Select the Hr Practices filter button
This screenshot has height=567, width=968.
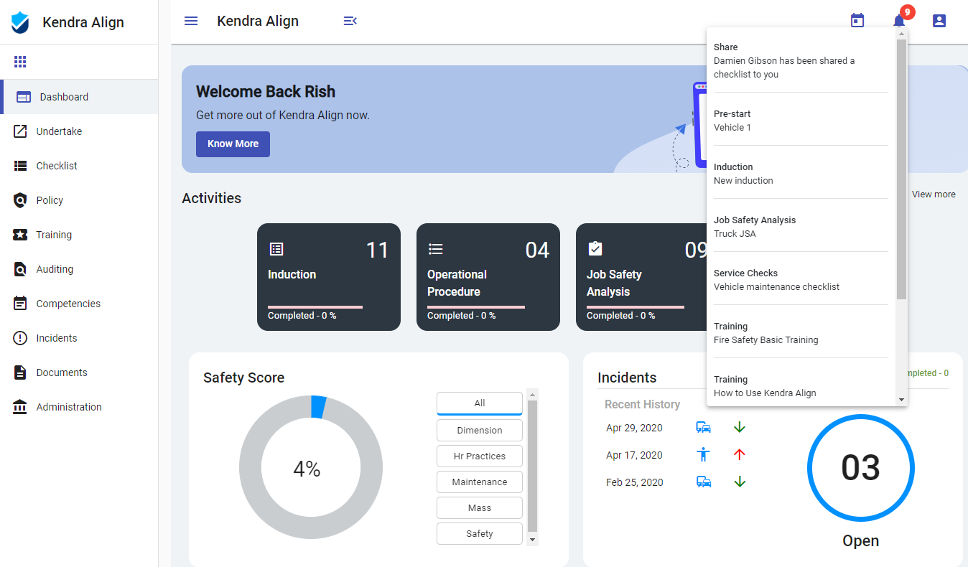[480, 456]
